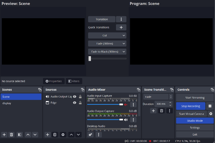Pop out the Audio Mixer dock
The height and width of the screenshot is (143, 215).
pos(138,90)
